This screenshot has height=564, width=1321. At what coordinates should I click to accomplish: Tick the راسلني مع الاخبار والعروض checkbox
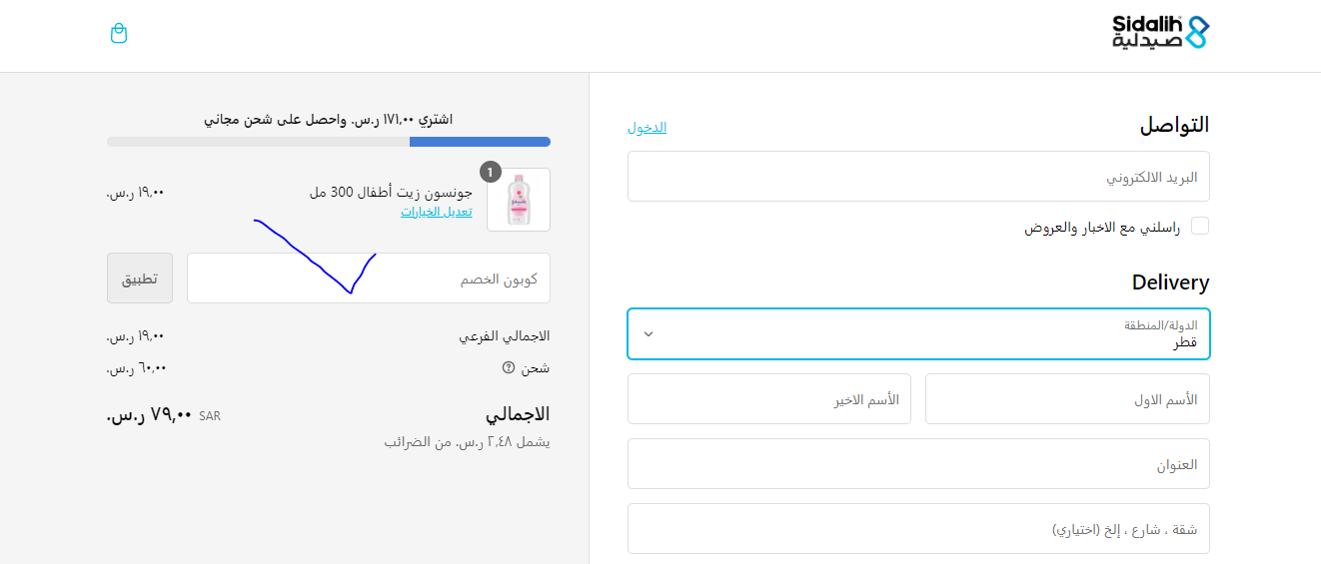(1200, 226)
